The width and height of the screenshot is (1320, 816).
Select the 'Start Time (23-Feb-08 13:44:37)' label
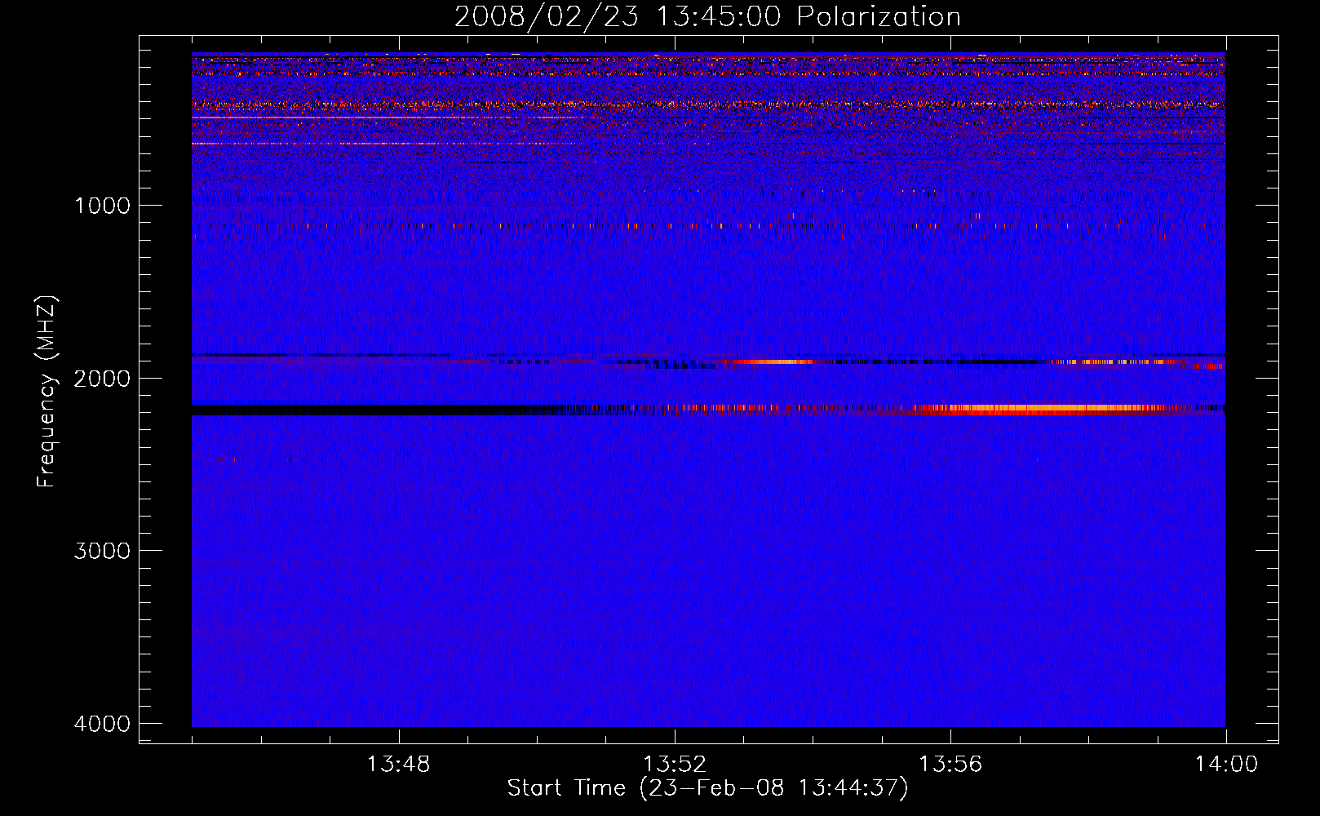point(707,788)
